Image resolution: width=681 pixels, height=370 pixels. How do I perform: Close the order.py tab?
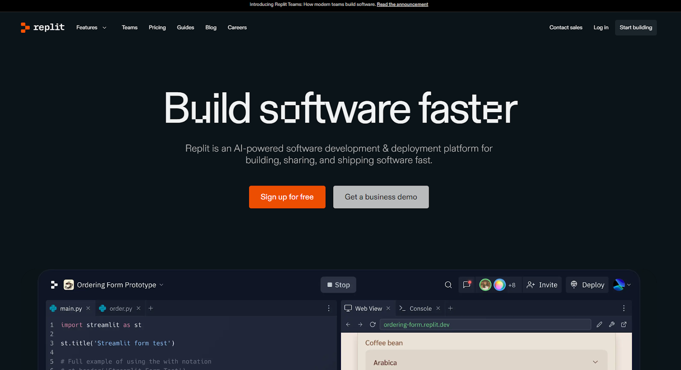[x=138, y=308]
